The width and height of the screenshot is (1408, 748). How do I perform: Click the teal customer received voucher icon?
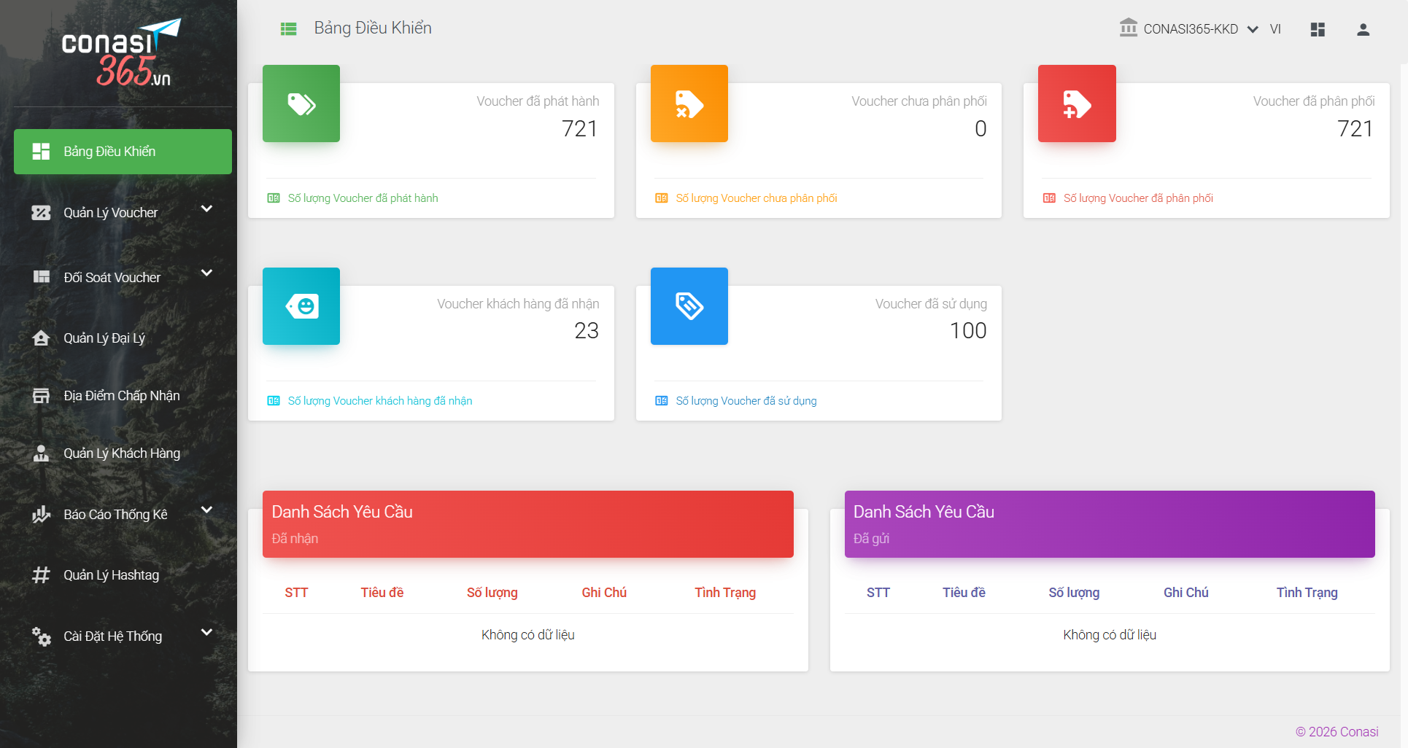click(301, 306)
